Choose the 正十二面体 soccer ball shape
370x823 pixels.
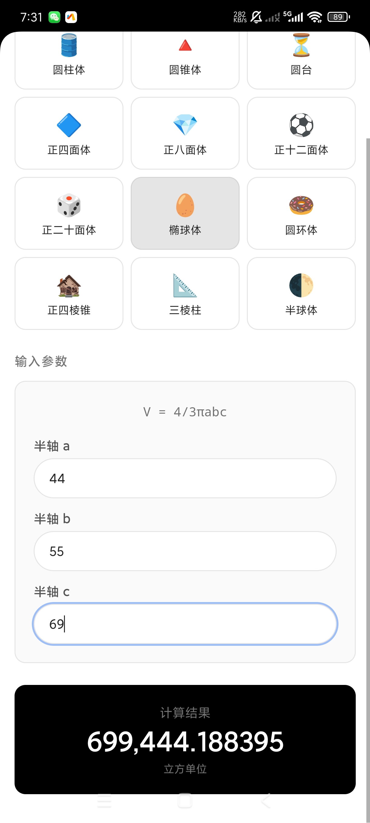point(301,133)
